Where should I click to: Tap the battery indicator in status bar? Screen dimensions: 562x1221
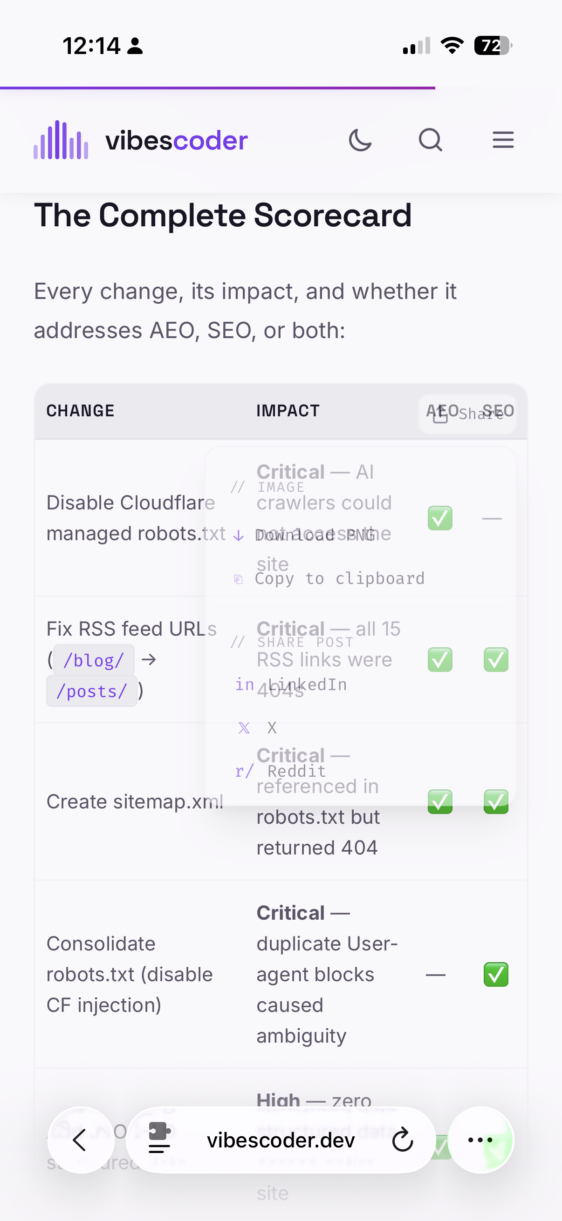tap(493, 46)
